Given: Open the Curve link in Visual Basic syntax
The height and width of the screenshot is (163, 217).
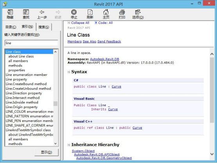Looking at the screenshot, I should pyautogui.click(x=113, y=109).
